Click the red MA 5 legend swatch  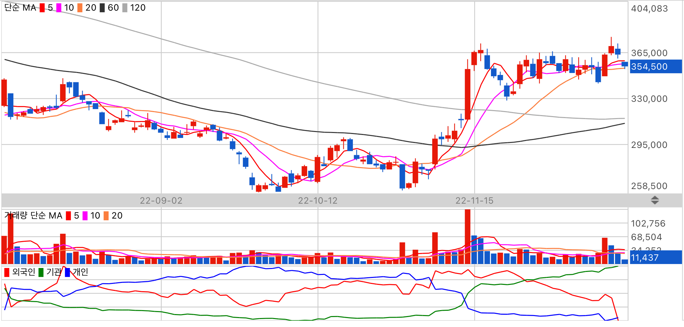(x=42, y=8)
